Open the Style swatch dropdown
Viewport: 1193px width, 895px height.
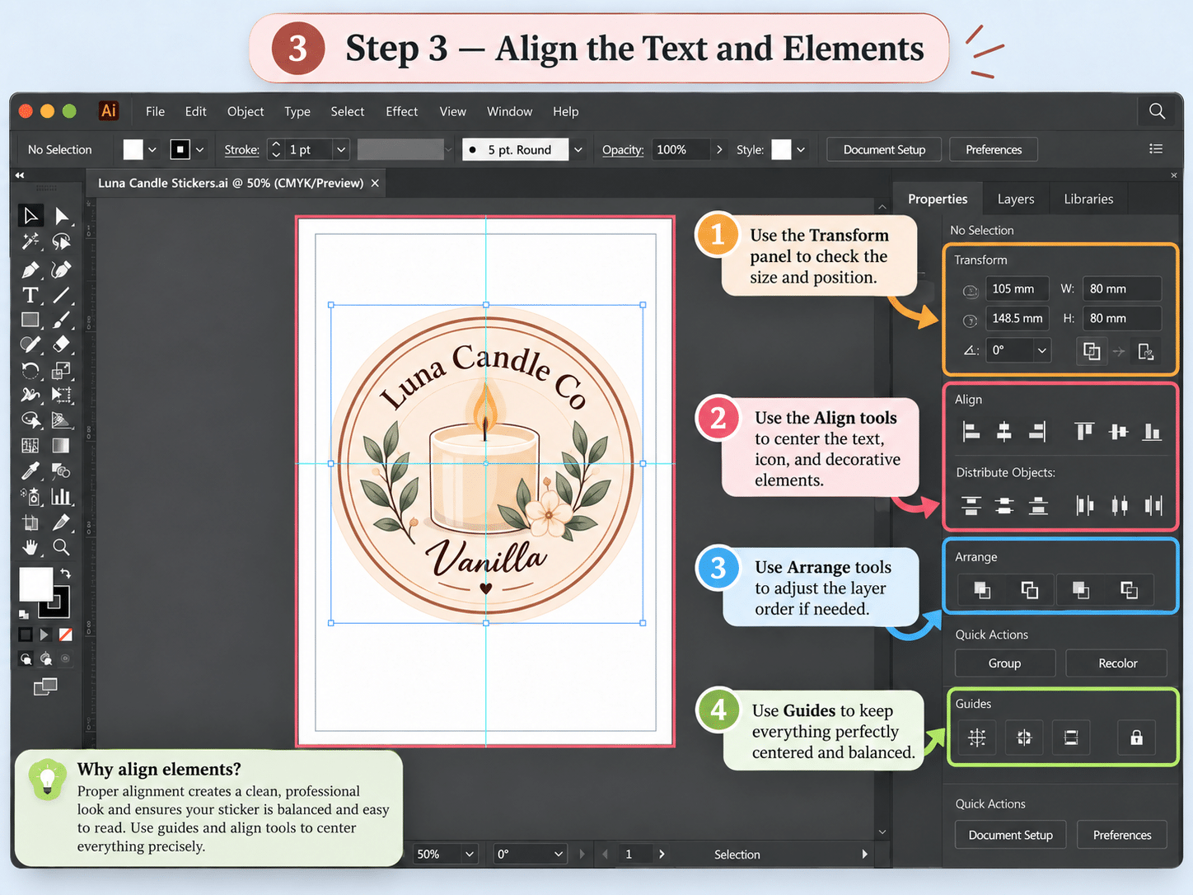(801, 150)
